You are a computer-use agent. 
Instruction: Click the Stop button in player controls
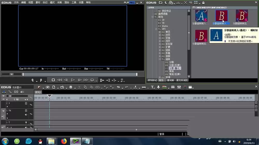[x=53, y=80]
